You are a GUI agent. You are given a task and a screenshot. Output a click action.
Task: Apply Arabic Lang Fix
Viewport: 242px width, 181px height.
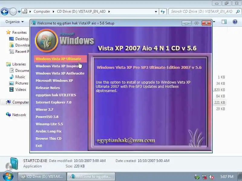click(x=48, y=131)
